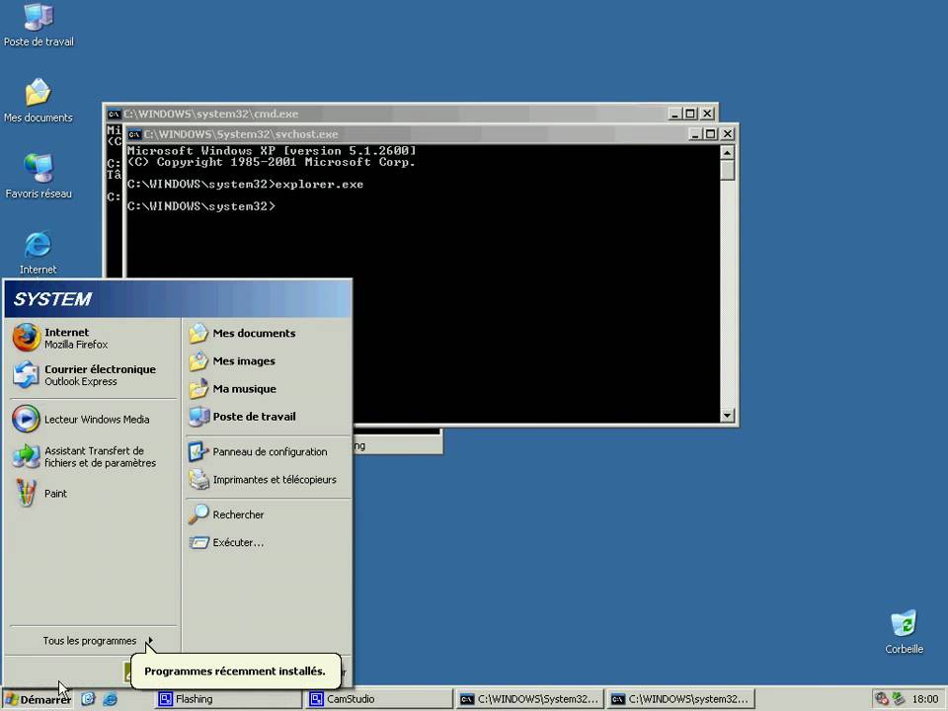The image size is (948, 711).
Task: Open Panneau de configuration
Action: [268, 451]
